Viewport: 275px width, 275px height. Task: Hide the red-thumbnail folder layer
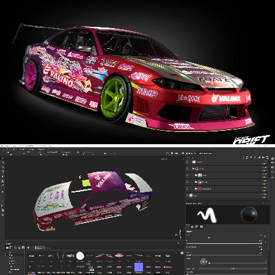click(188, 169)
